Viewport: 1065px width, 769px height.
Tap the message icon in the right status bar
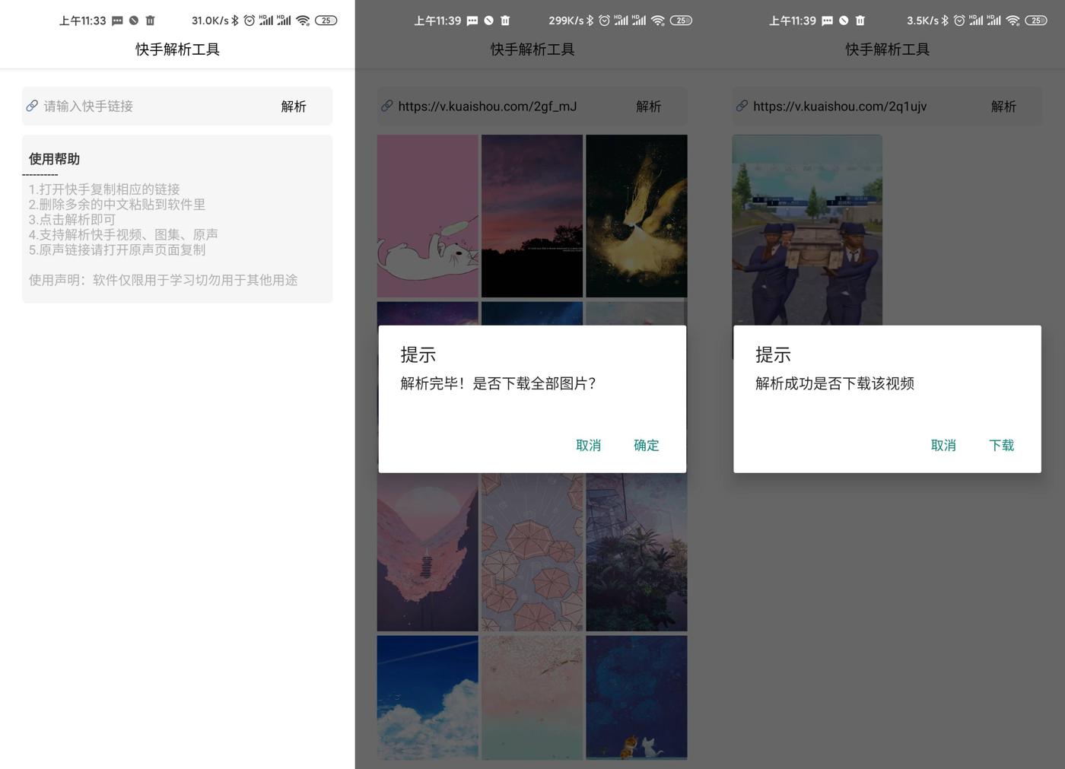tap(827, 21)
